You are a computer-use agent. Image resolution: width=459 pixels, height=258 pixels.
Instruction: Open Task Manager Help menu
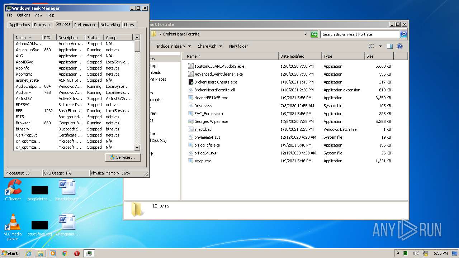click(x=51, y=15)
